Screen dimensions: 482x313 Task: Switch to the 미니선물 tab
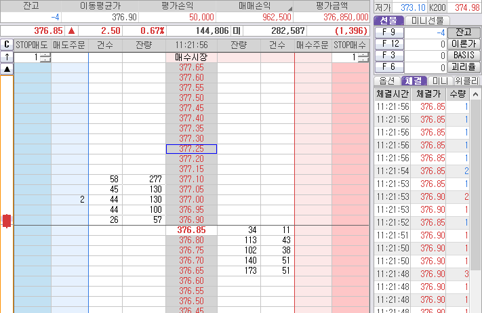[427, 20]
